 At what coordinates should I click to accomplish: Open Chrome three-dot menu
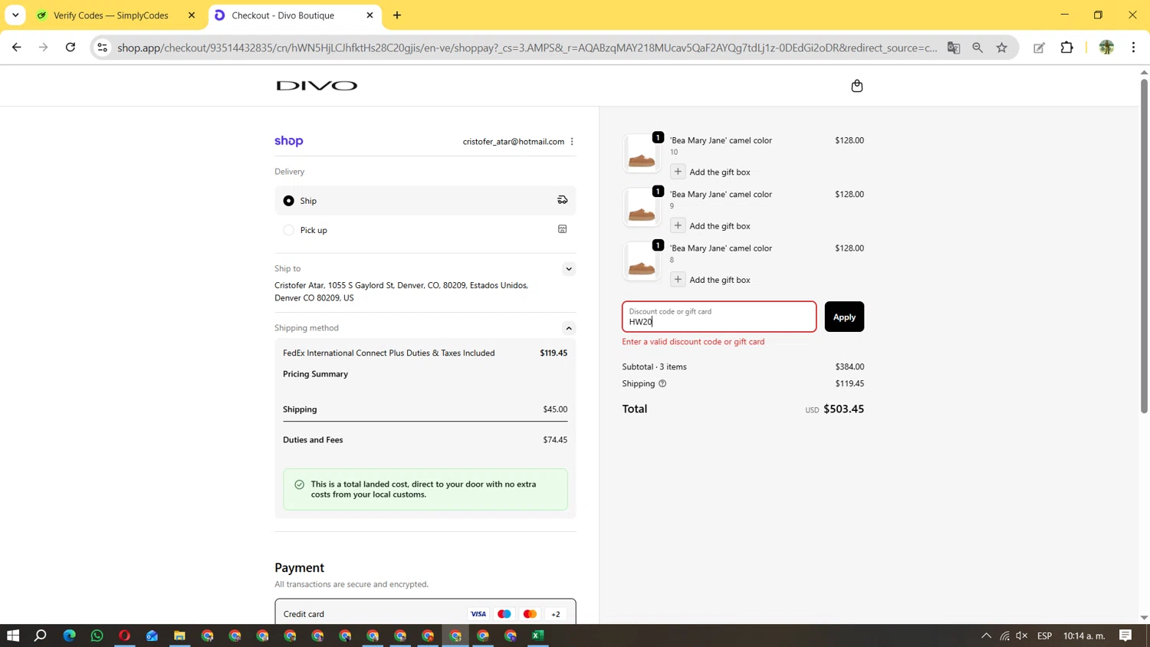pos(1133,48)
